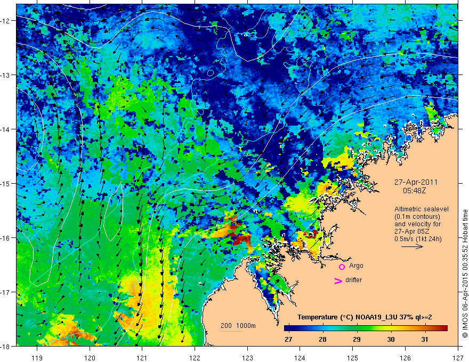Click '27-Apr 05Z' text line
Screen dimensions: 469x362
pyautogui.click(x=413, y=232)
